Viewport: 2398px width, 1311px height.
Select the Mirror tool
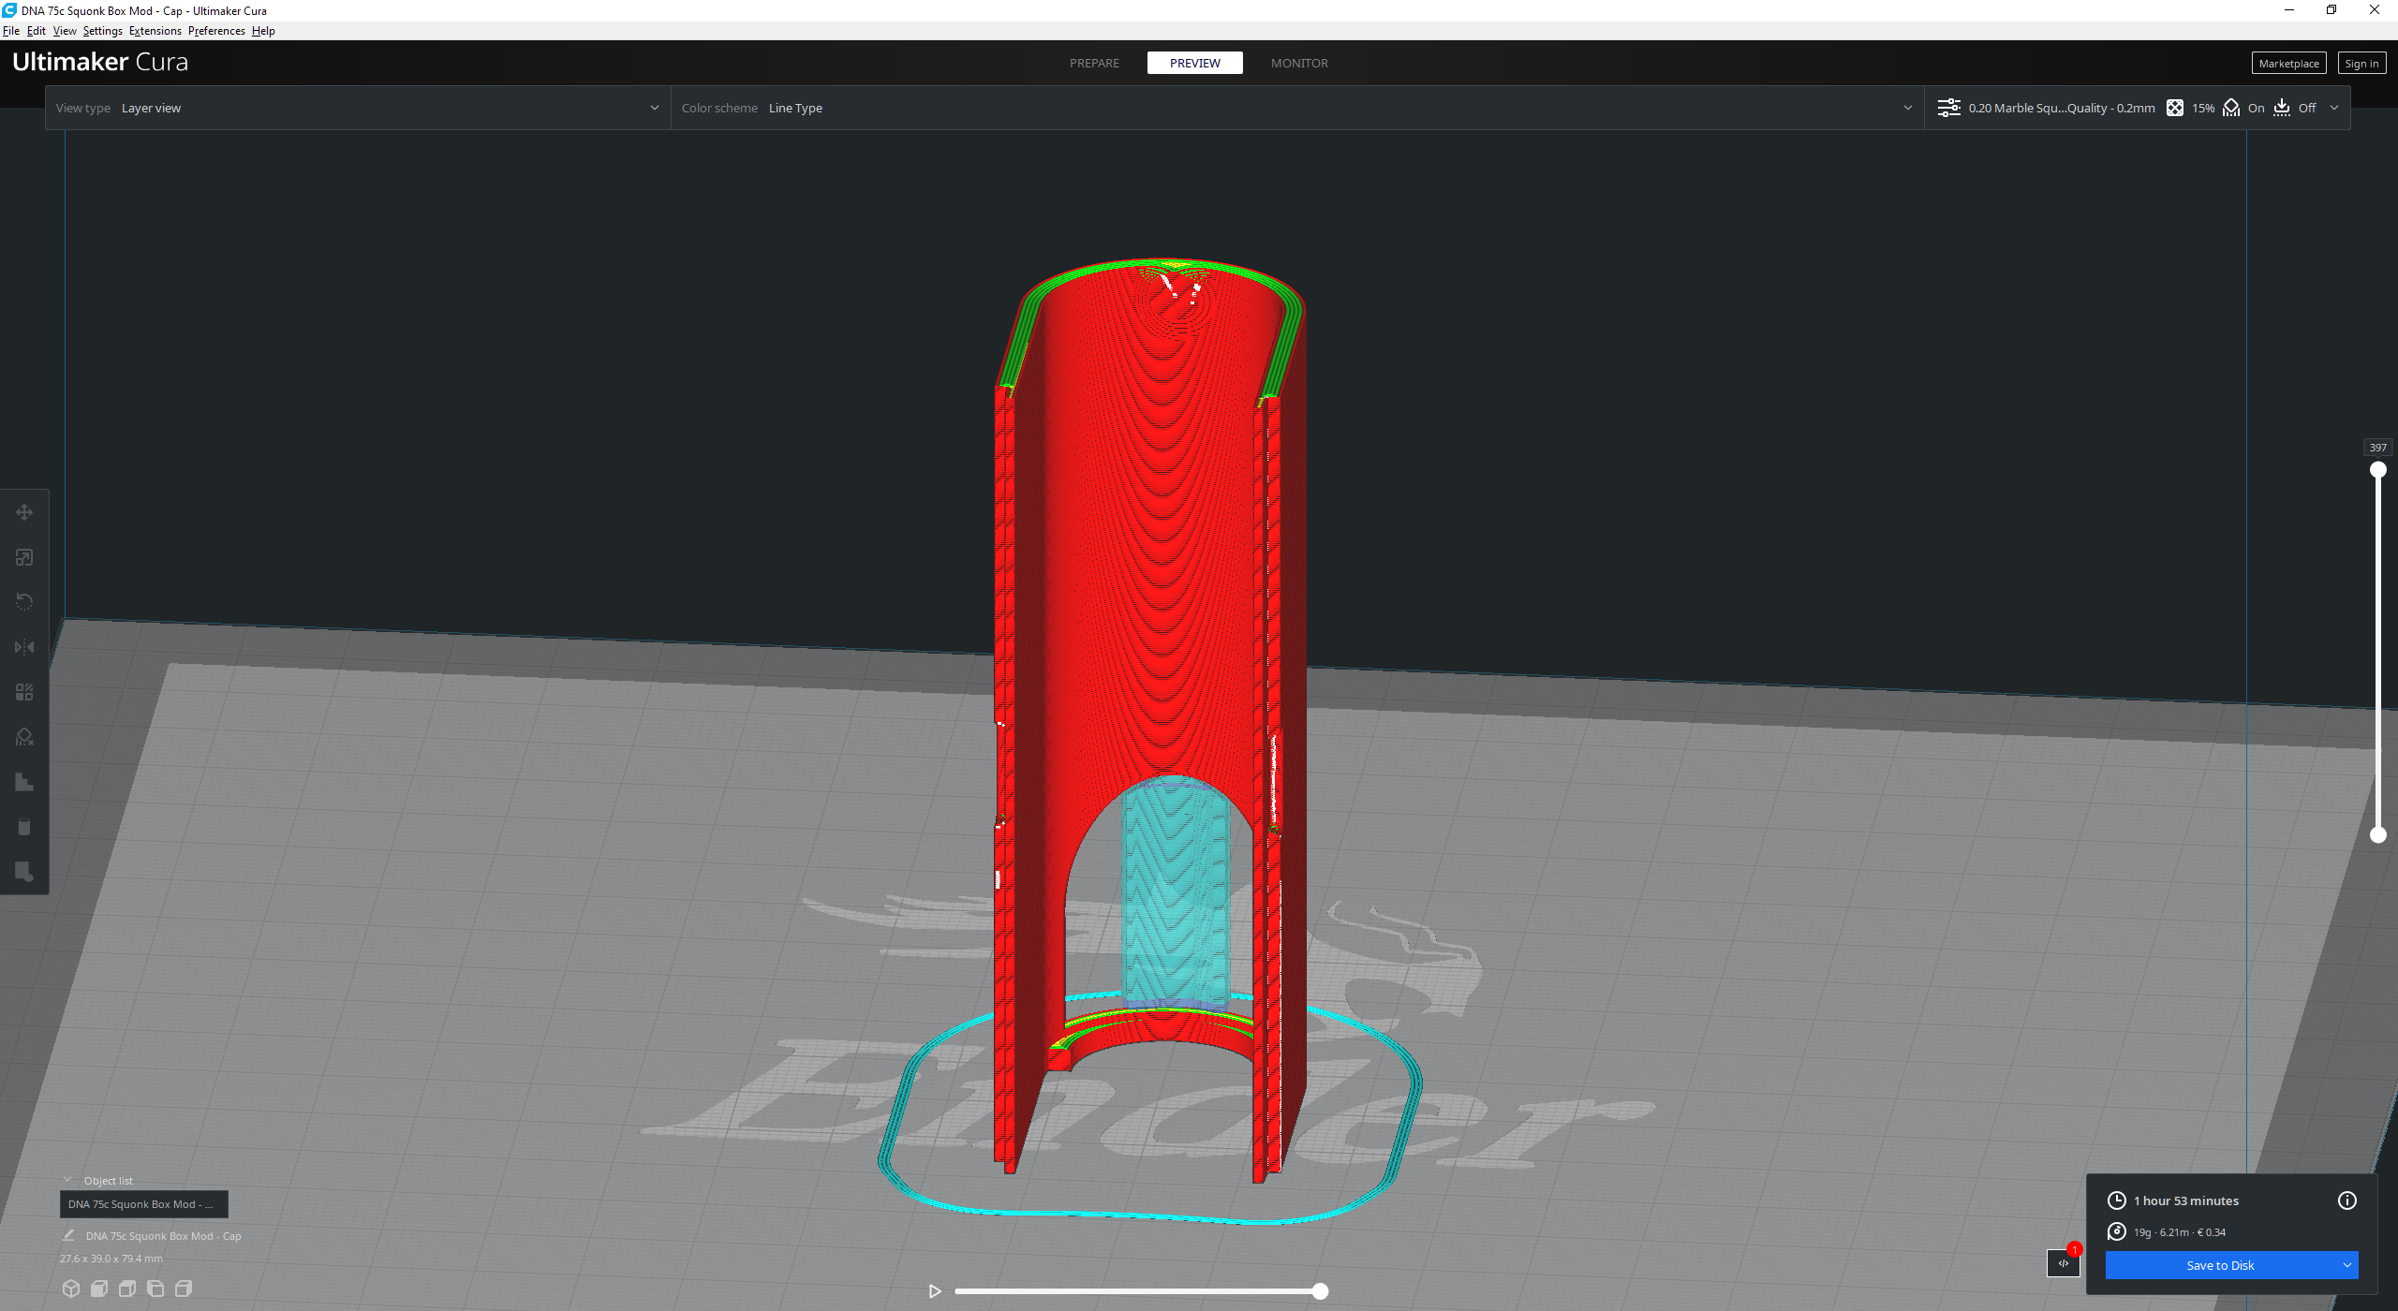coord(24,647)
